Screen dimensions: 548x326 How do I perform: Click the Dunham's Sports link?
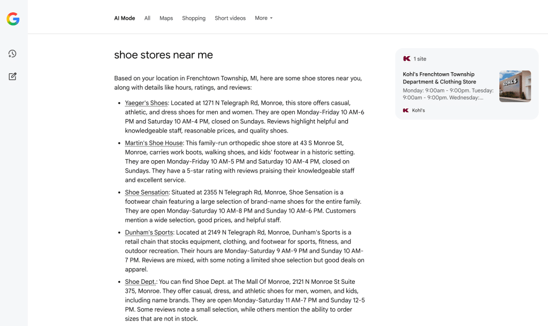click(149, 232)
